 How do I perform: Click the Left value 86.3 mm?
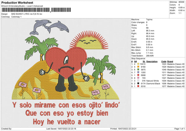(x=150, y=31)
